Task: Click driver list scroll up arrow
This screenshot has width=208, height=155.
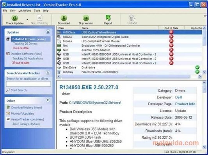Action: tap(204, 28)
